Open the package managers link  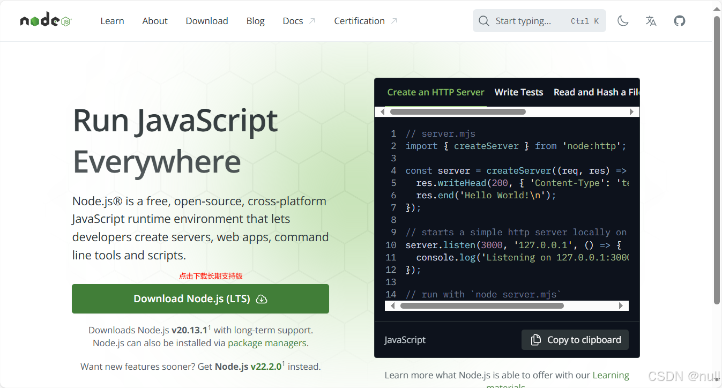click(267, 343)
